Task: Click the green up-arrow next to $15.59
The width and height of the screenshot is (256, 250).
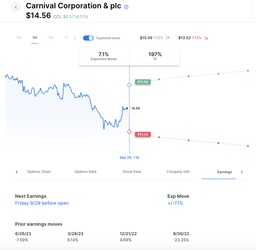Action: tap(167, 38)
